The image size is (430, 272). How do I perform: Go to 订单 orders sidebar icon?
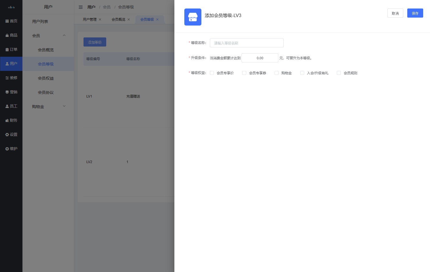coord(7,50)
